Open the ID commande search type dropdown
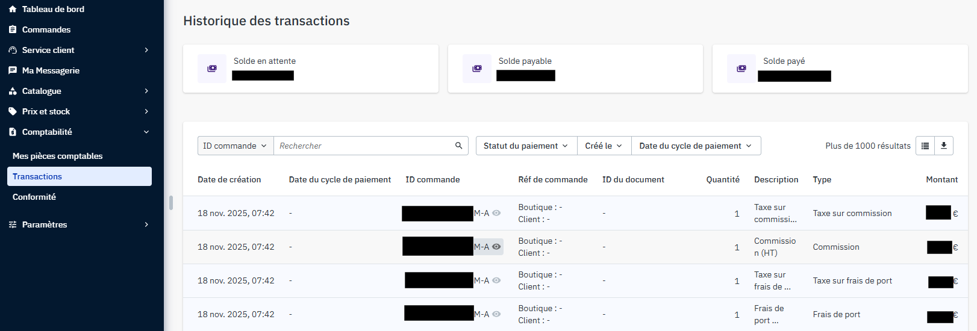977x331 pixels. click(x=235, y=146)
